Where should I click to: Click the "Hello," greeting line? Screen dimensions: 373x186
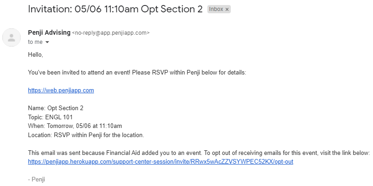(x=35, y=55)
